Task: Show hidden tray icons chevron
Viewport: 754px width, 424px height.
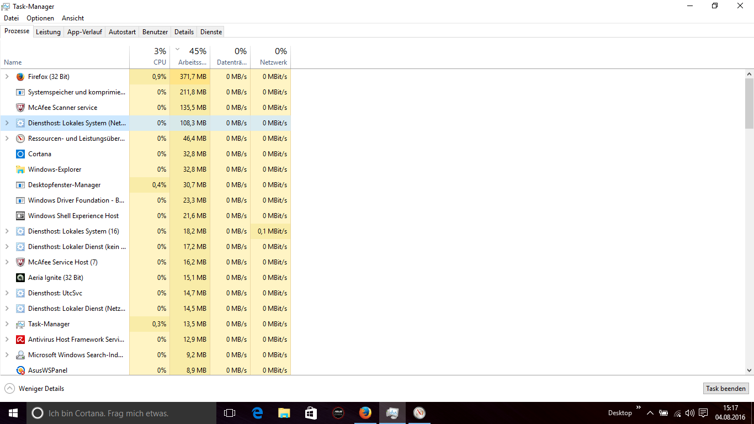Action: coord(650,413)
